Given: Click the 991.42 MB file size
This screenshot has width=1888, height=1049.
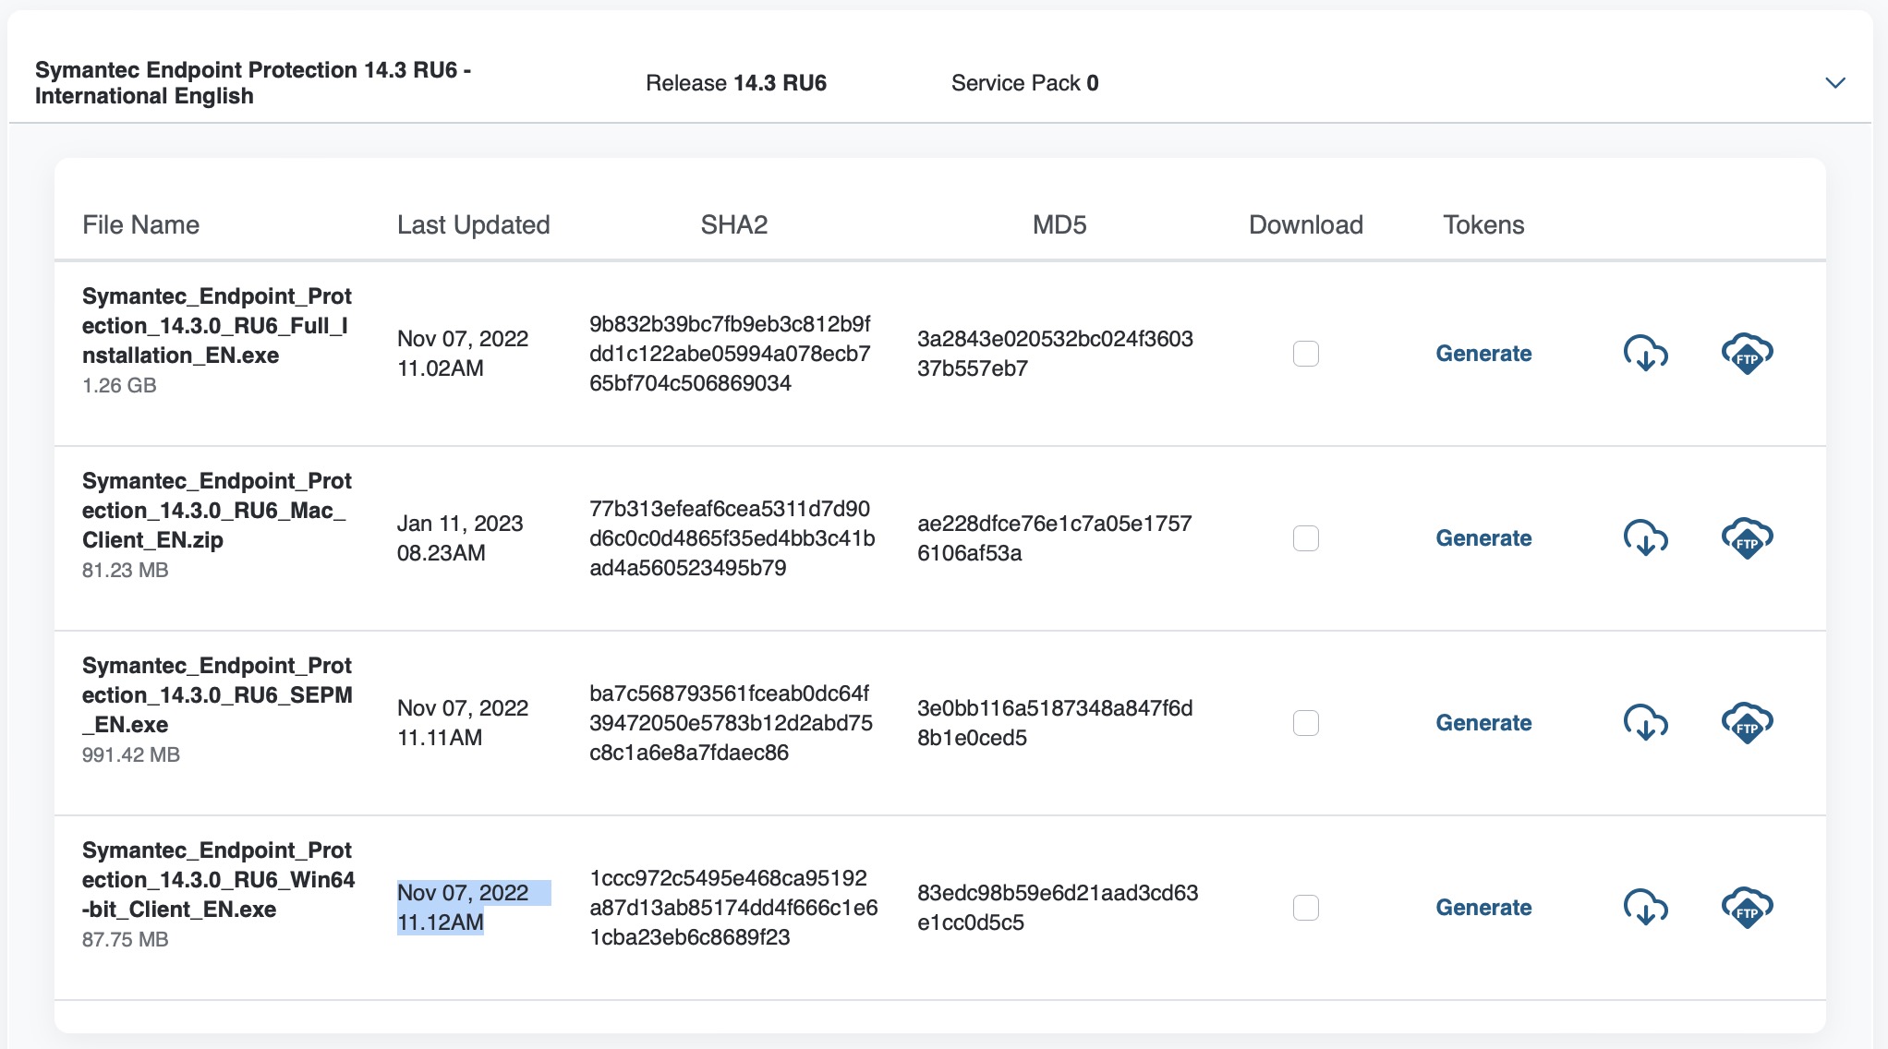Looking at the screenshot, I should [131, 754].
